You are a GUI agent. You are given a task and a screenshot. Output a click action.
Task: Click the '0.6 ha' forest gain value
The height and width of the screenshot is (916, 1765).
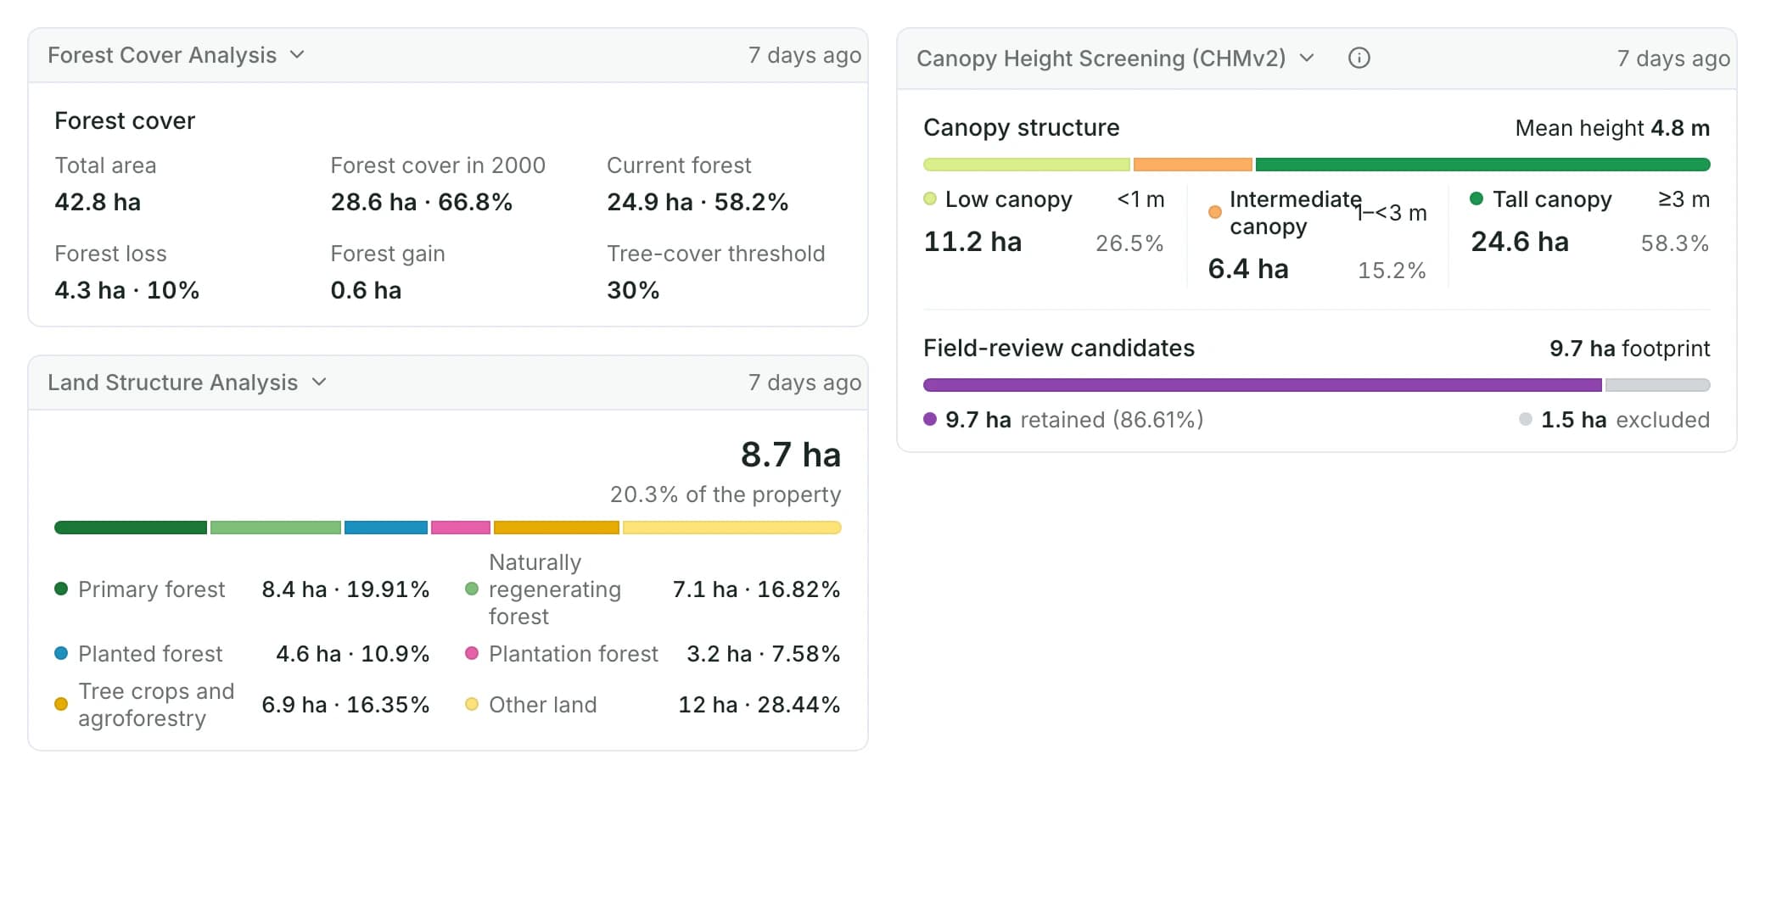(366, 290)
